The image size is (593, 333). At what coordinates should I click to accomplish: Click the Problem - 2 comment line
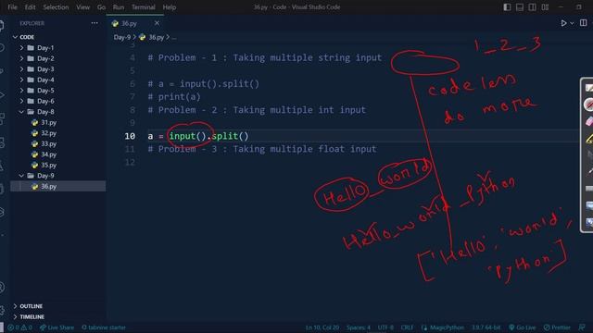pos(257,110)
